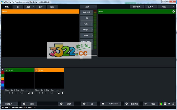Open the gear next to MultiCorder

point(103,104)
